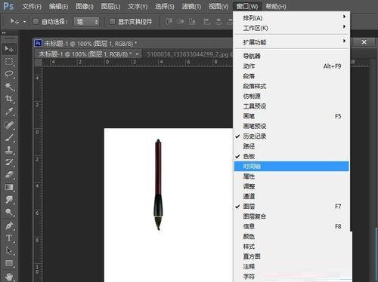
Task: Select the History Brush tool
Action: [x=9, y=162]
